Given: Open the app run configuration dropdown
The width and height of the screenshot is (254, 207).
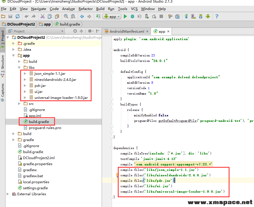Looking at the screenshot, I should tap(112, 17).
